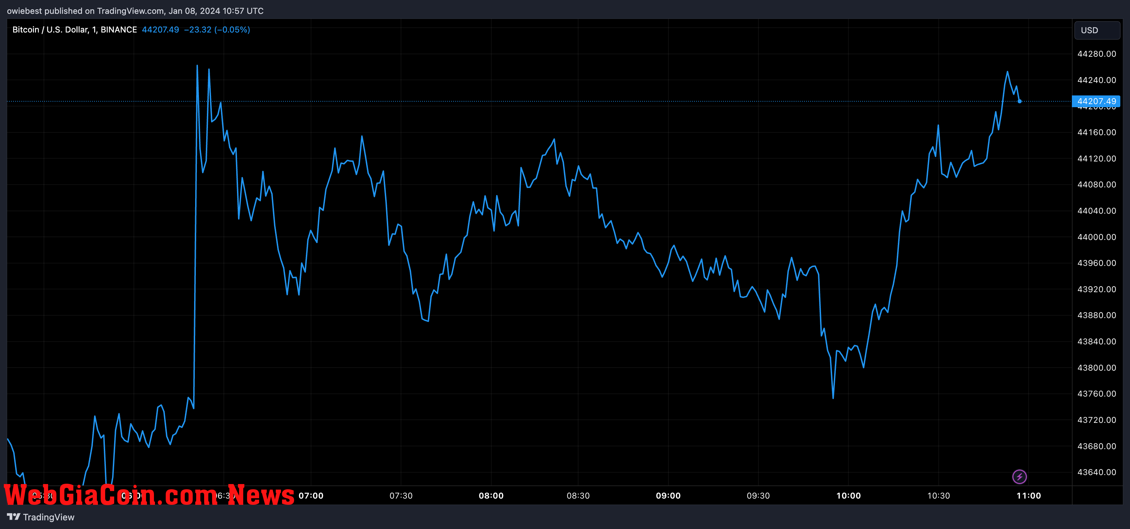Click the 43640.00 price axis label

coord(1097,472)
